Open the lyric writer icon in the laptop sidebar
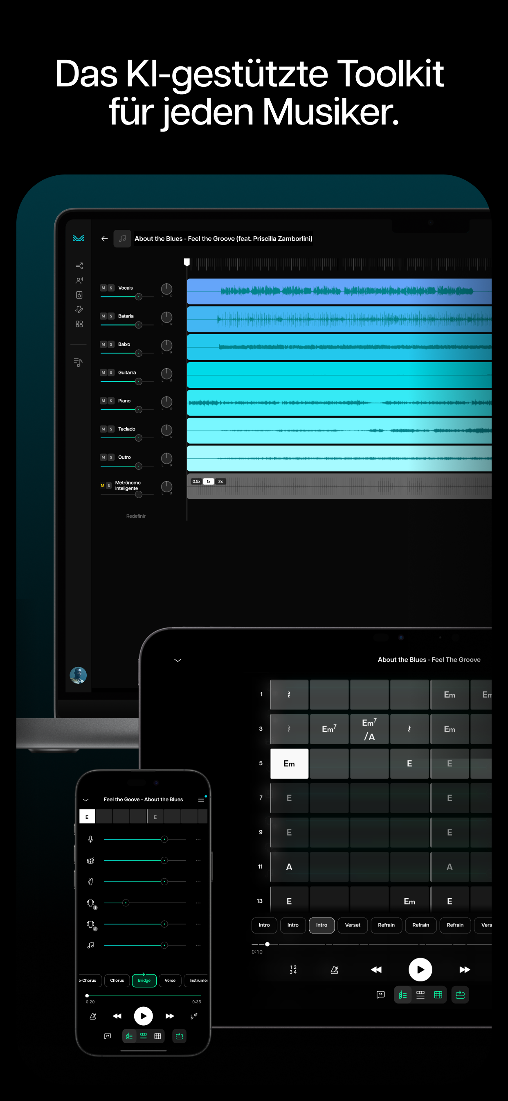Screen dimensions: 508x1101 [79, 309]
